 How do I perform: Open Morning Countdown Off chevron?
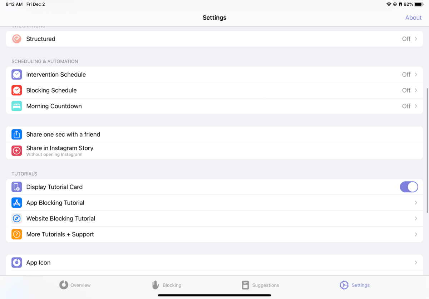[416, 106]
